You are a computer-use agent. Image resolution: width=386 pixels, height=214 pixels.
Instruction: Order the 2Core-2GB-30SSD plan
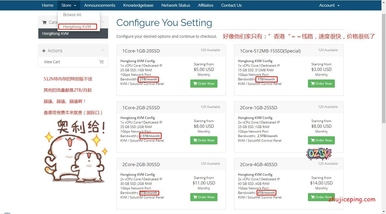tap(204, 197)
